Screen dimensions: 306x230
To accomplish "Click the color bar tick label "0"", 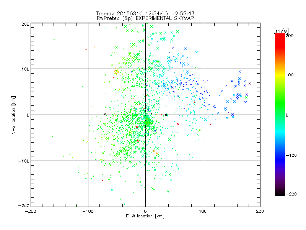I will coord(287,115).
